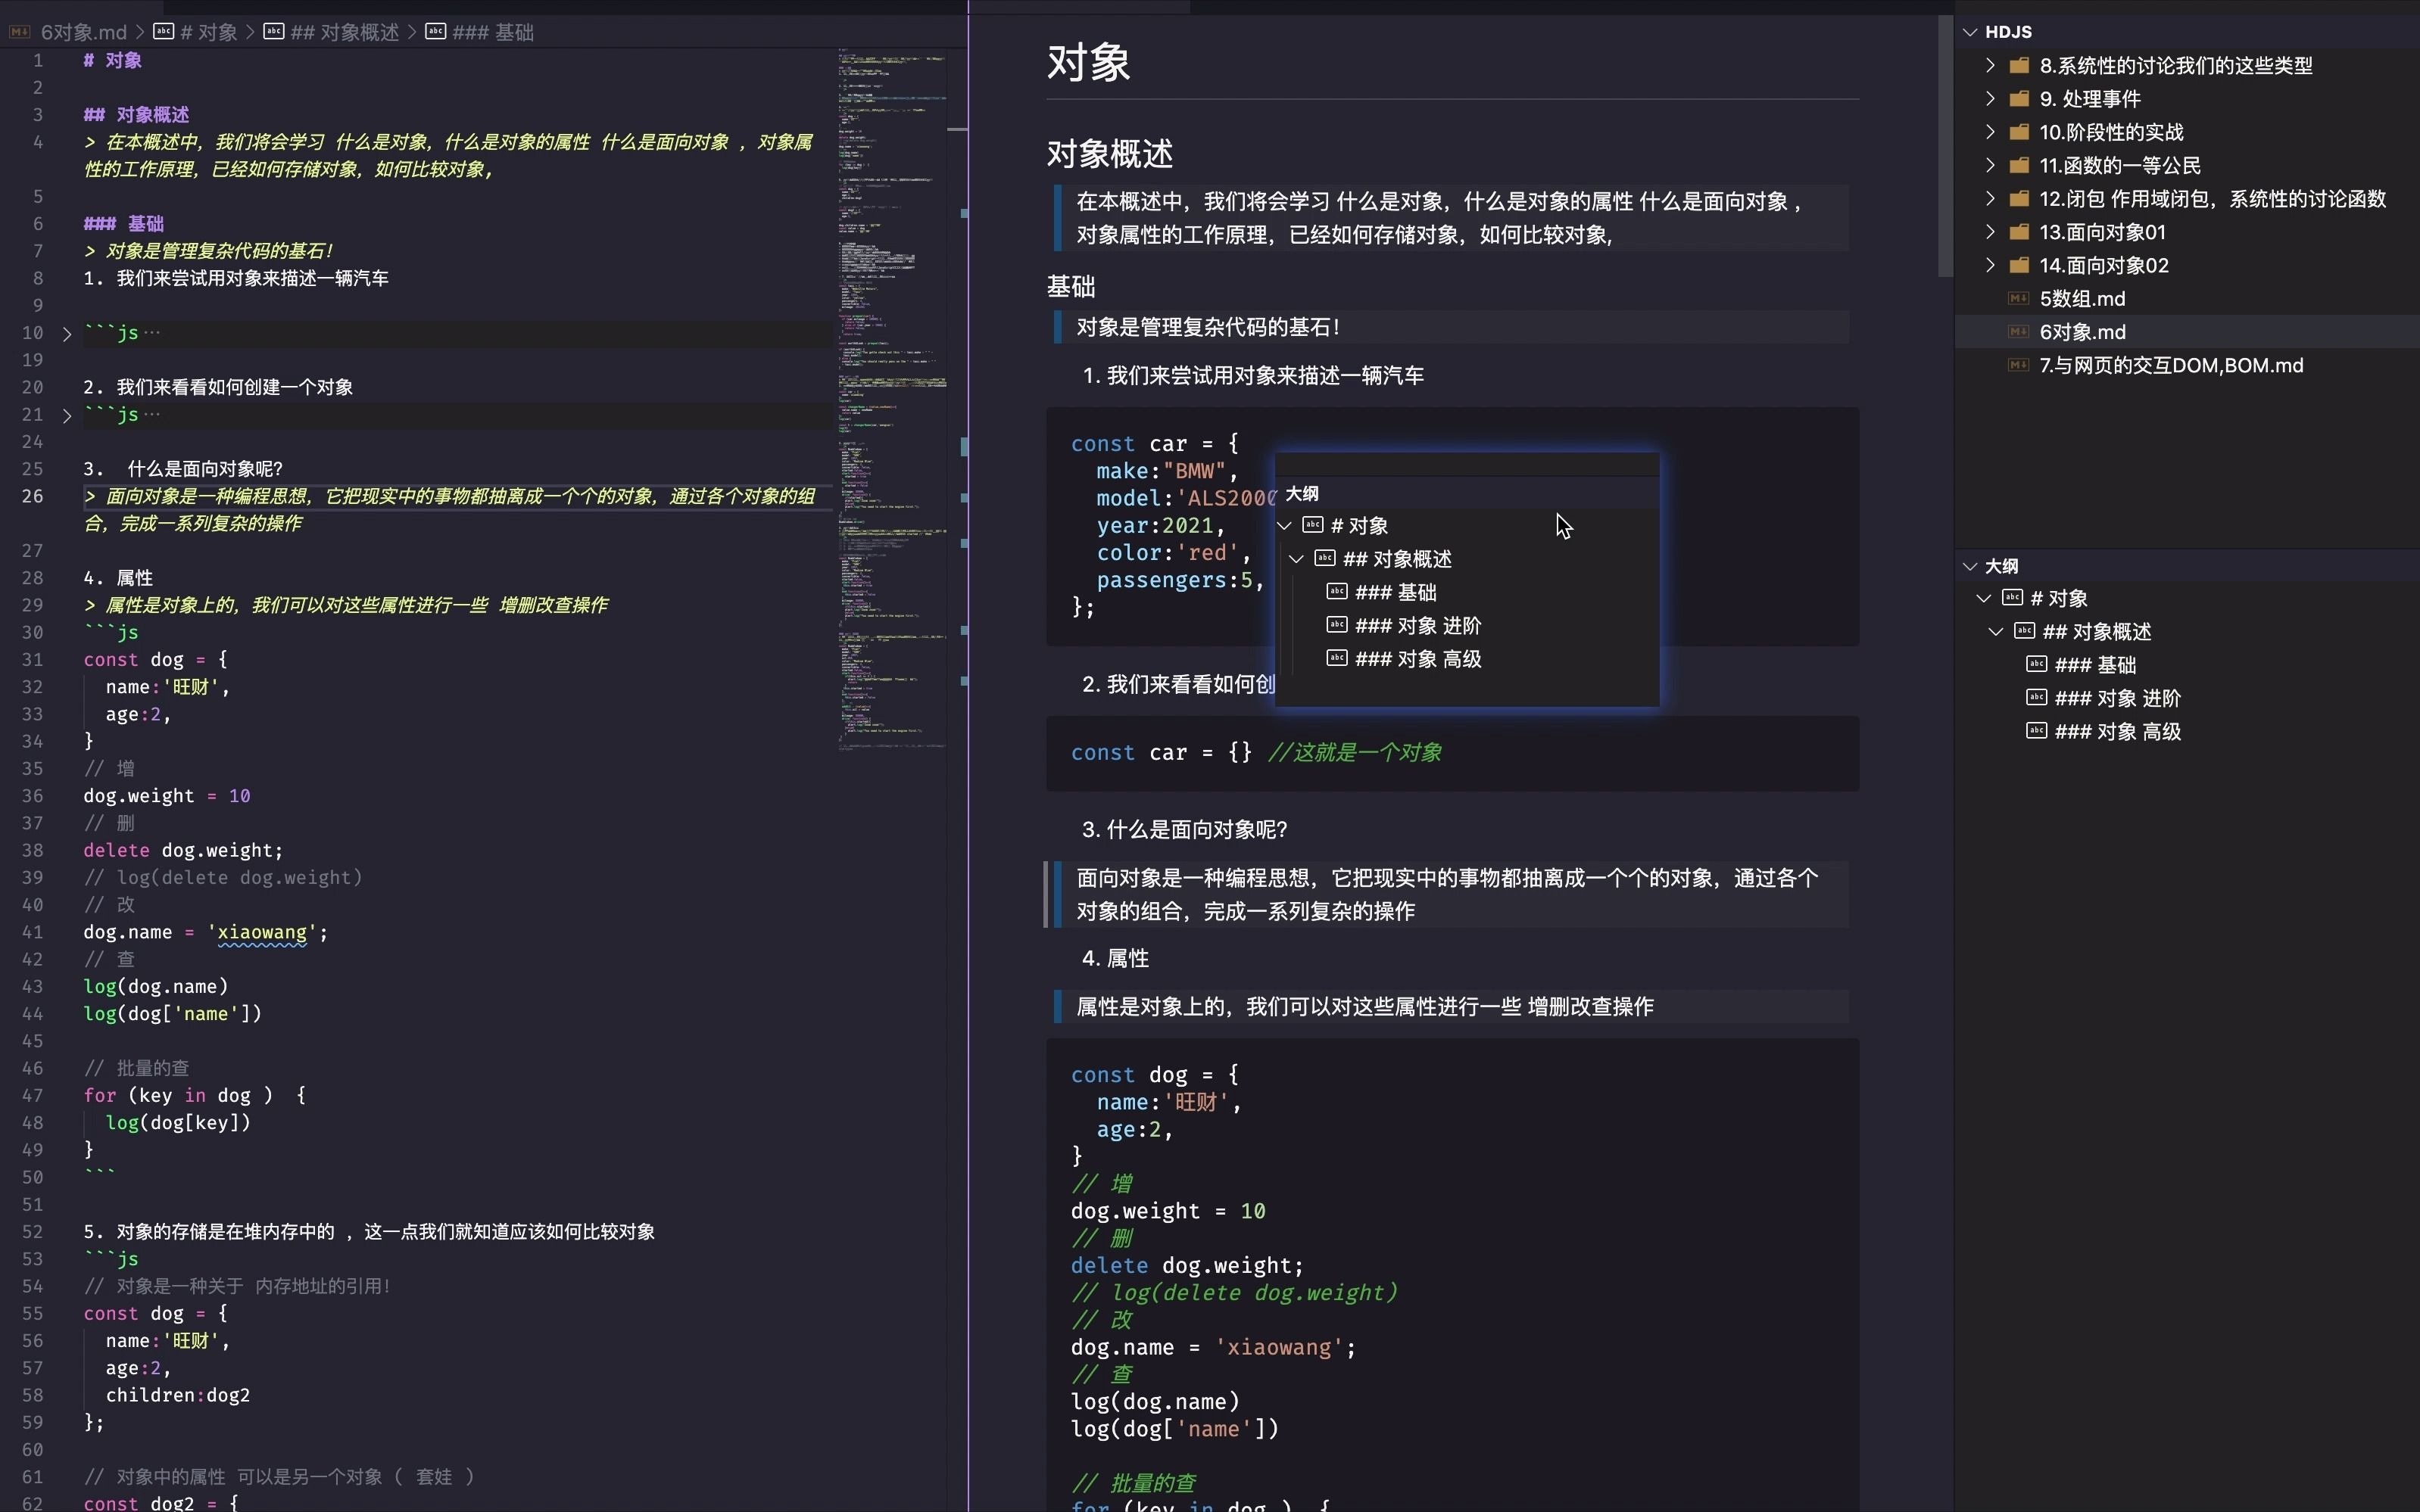This screenshot has width=2420, height=1512.
Task: Collapse the HDJS explorer section
Action: [x=1969, y=32]
